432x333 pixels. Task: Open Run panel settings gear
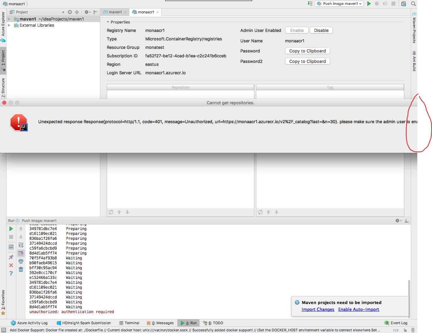click(397, 221)
